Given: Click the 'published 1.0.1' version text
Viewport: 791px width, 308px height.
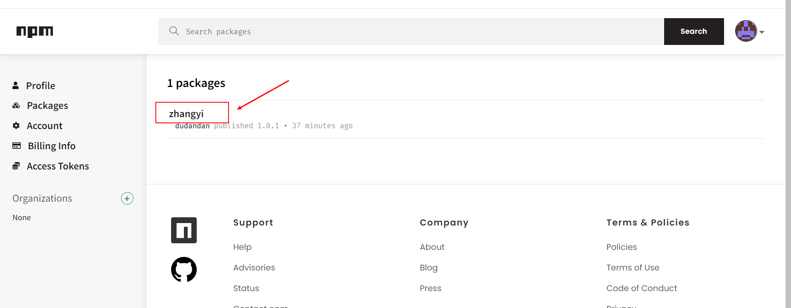Looking at the screenshot, I should click(x=246, y=126).
